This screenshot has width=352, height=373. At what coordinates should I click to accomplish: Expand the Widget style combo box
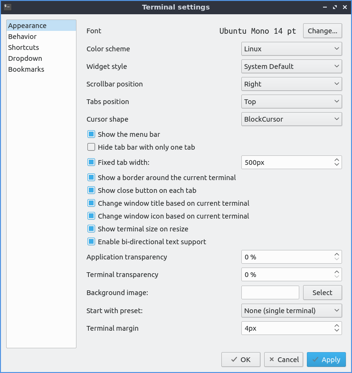[x=292, y=66]
